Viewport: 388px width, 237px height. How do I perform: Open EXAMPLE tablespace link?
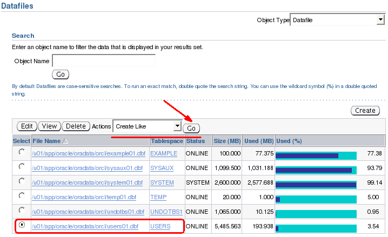click(164, 153)
